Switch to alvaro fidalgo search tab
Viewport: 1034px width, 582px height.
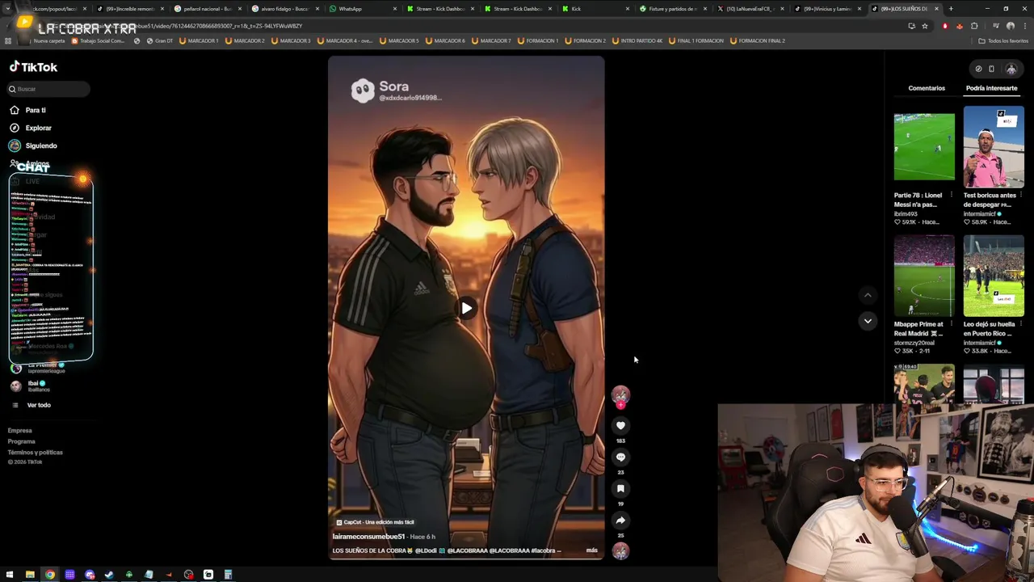click(x=284, y=9)
